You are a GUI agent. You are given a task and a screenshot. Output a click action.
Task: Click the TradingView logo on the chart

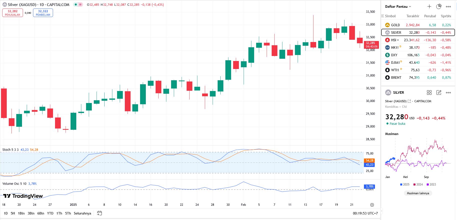click(23, 196)
